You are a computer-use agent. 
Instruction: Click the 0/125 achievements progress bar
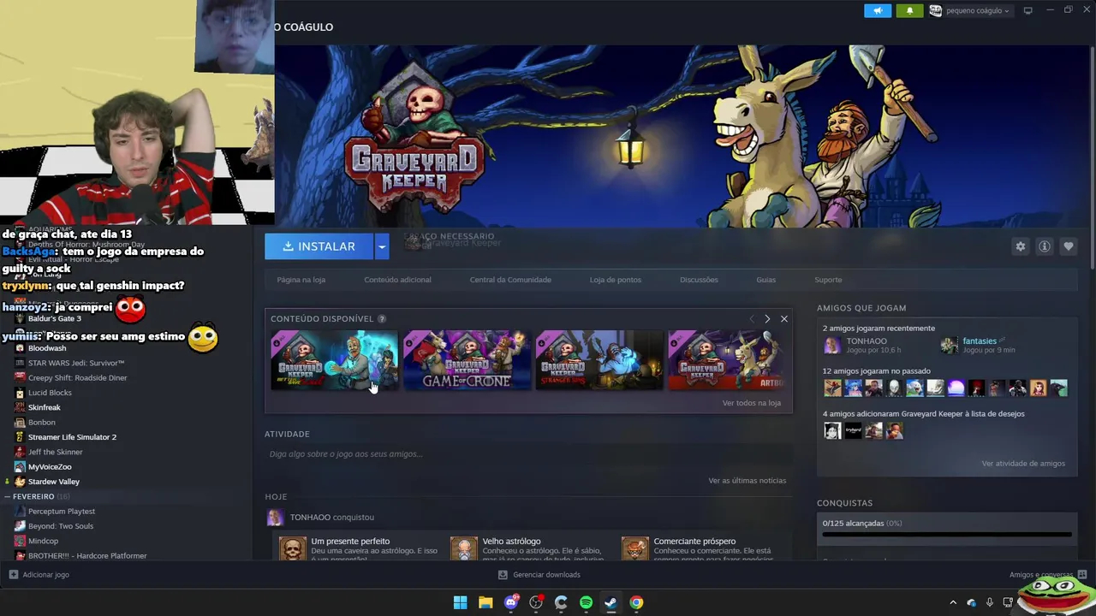[x=947, y=535]
